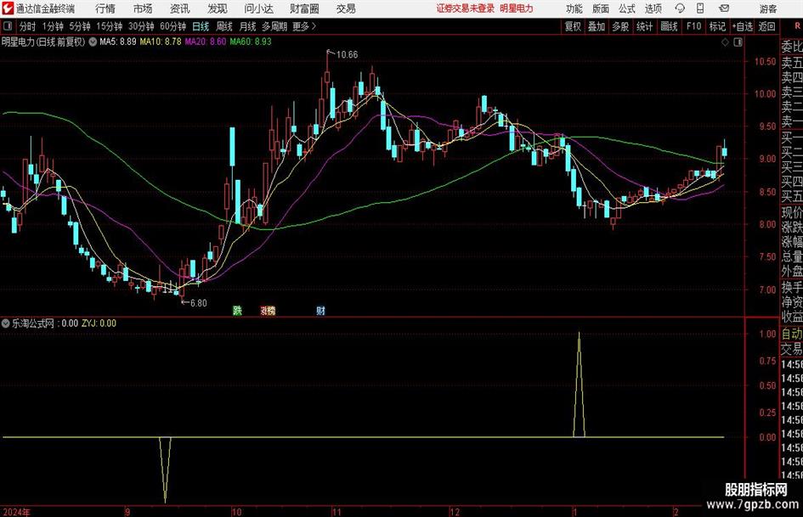Image resolution: width=803 pixels, height=517 pixels.
Task: Click the 通达信 red logo icon
Action: click(x=8, y=8)
